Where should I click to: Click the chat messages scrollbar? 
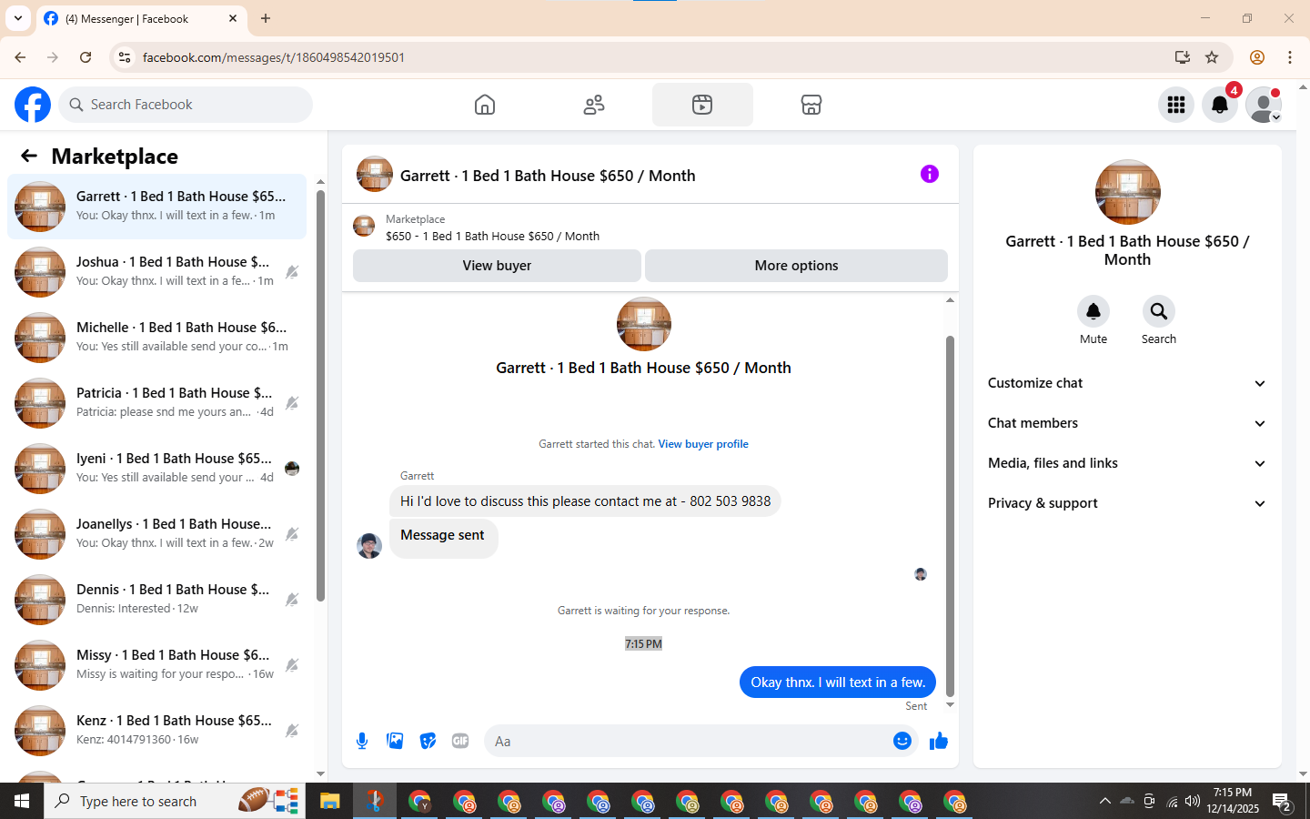(950, 516)
